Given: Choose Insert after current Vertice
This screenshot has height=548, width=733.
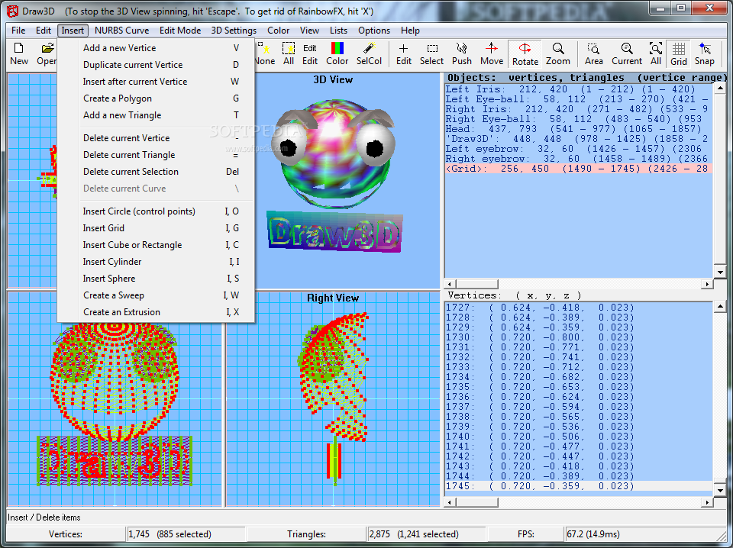Looking at the screenshot, I should (x=156, y=82).
